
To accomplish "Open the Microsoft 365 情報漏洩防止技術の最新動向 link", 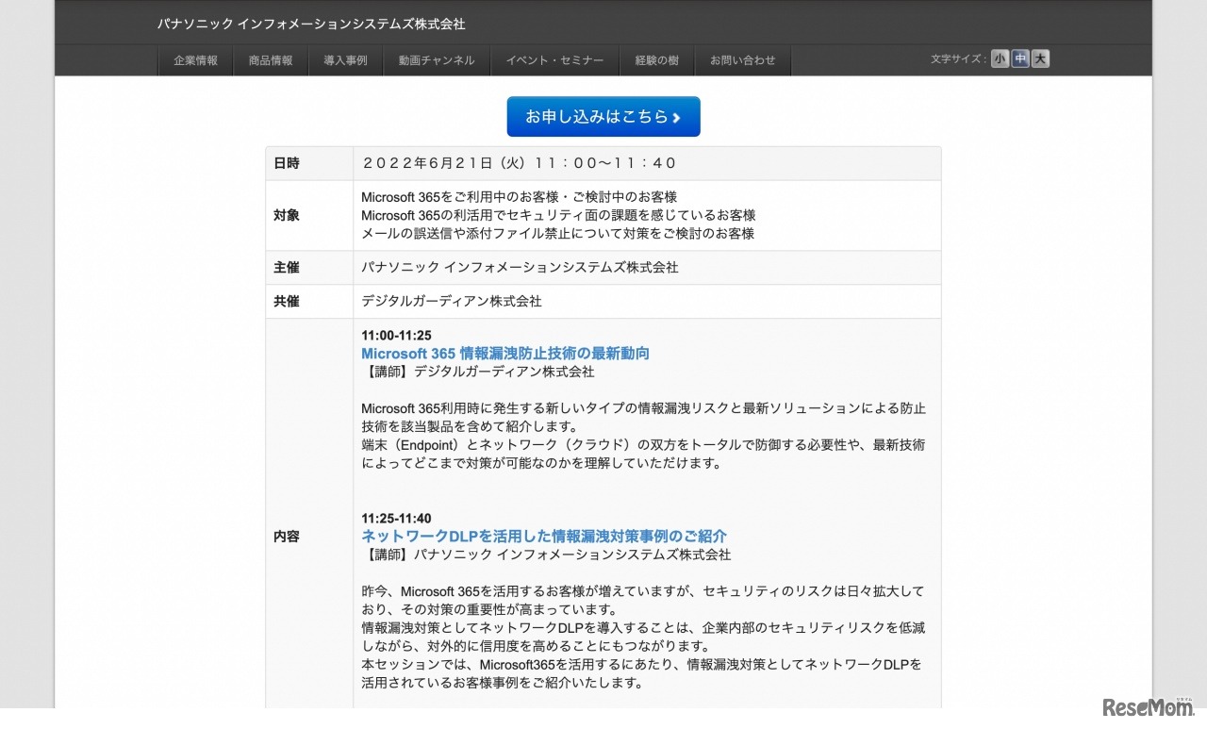I will (x=505, y=354).
